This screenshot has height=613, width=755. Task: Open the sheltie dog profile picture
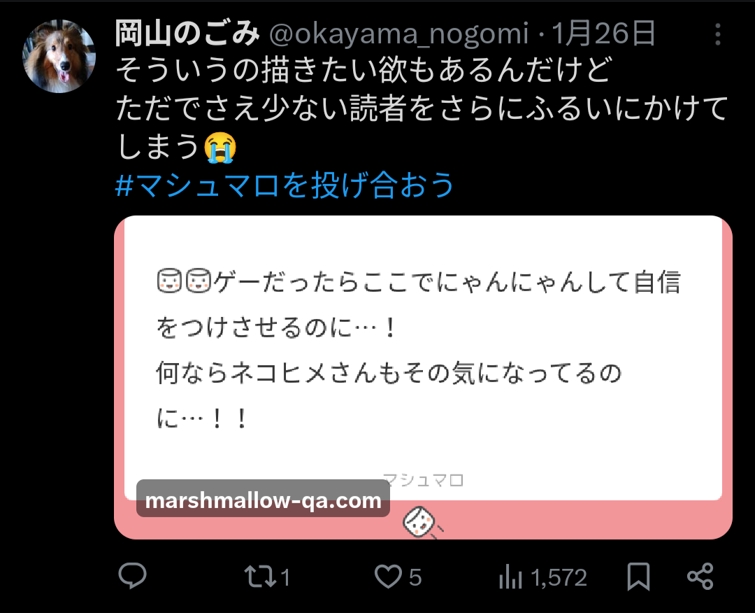click(x=59, y=56)
